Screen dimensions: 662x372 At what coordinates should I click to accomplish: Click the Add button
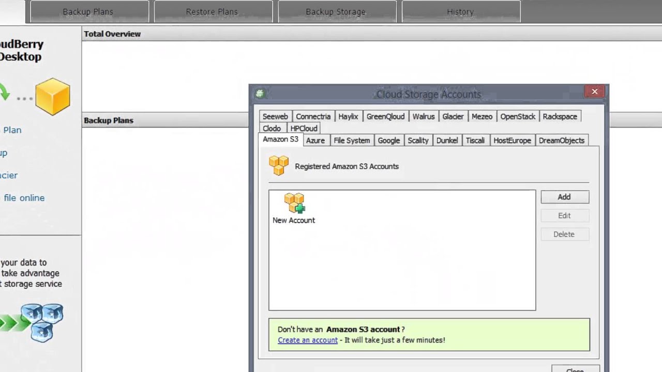pos(565,197)
